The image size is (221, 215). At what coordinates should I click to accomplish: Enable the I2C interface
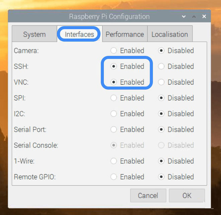114,114
